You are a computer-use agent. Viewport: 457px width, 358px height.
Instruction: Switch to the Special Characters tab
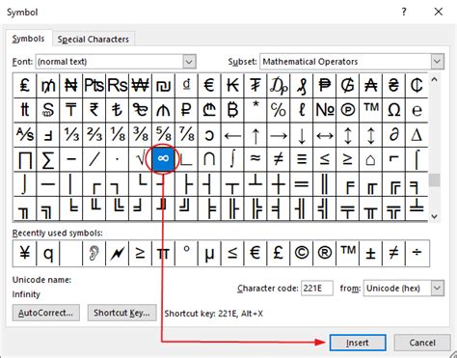tap(94, 40)
